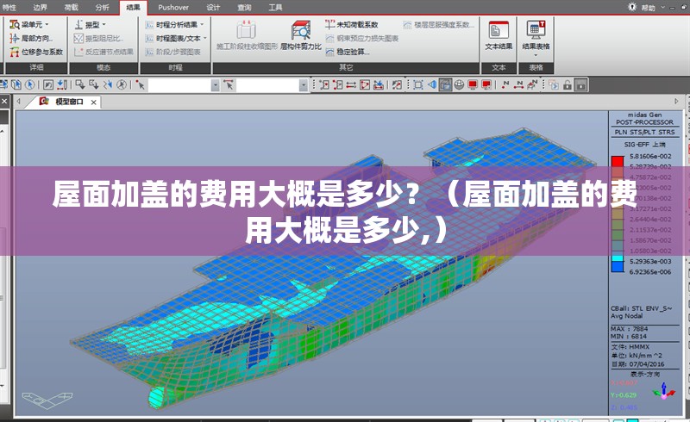Viewport: 690px width, 422px height.
Task: Click the blue dashed-frame zoom fit icon
Action: click(418, 84)
